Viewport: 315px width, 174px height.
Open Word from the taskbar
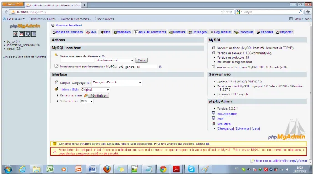(92, 169)
